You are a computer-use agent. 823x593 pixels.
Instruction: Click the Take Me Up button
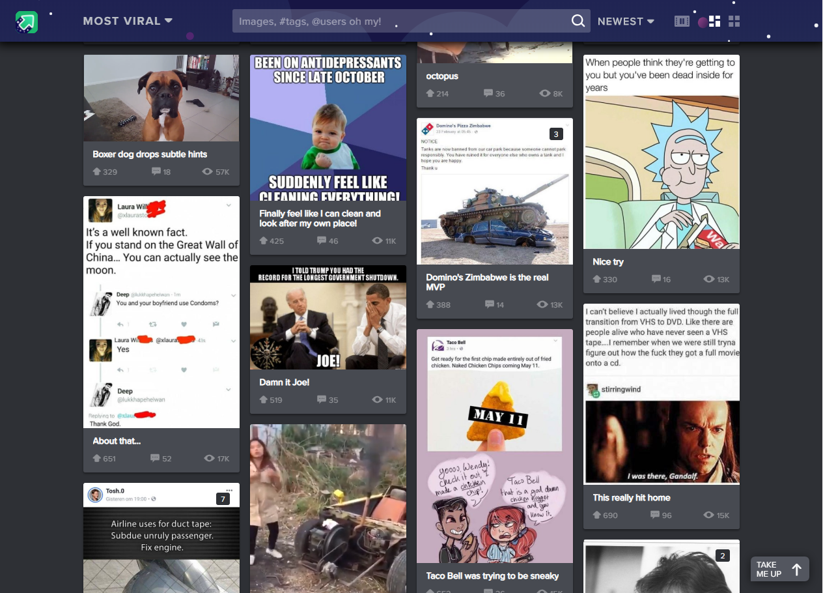(x=779, y=569)
